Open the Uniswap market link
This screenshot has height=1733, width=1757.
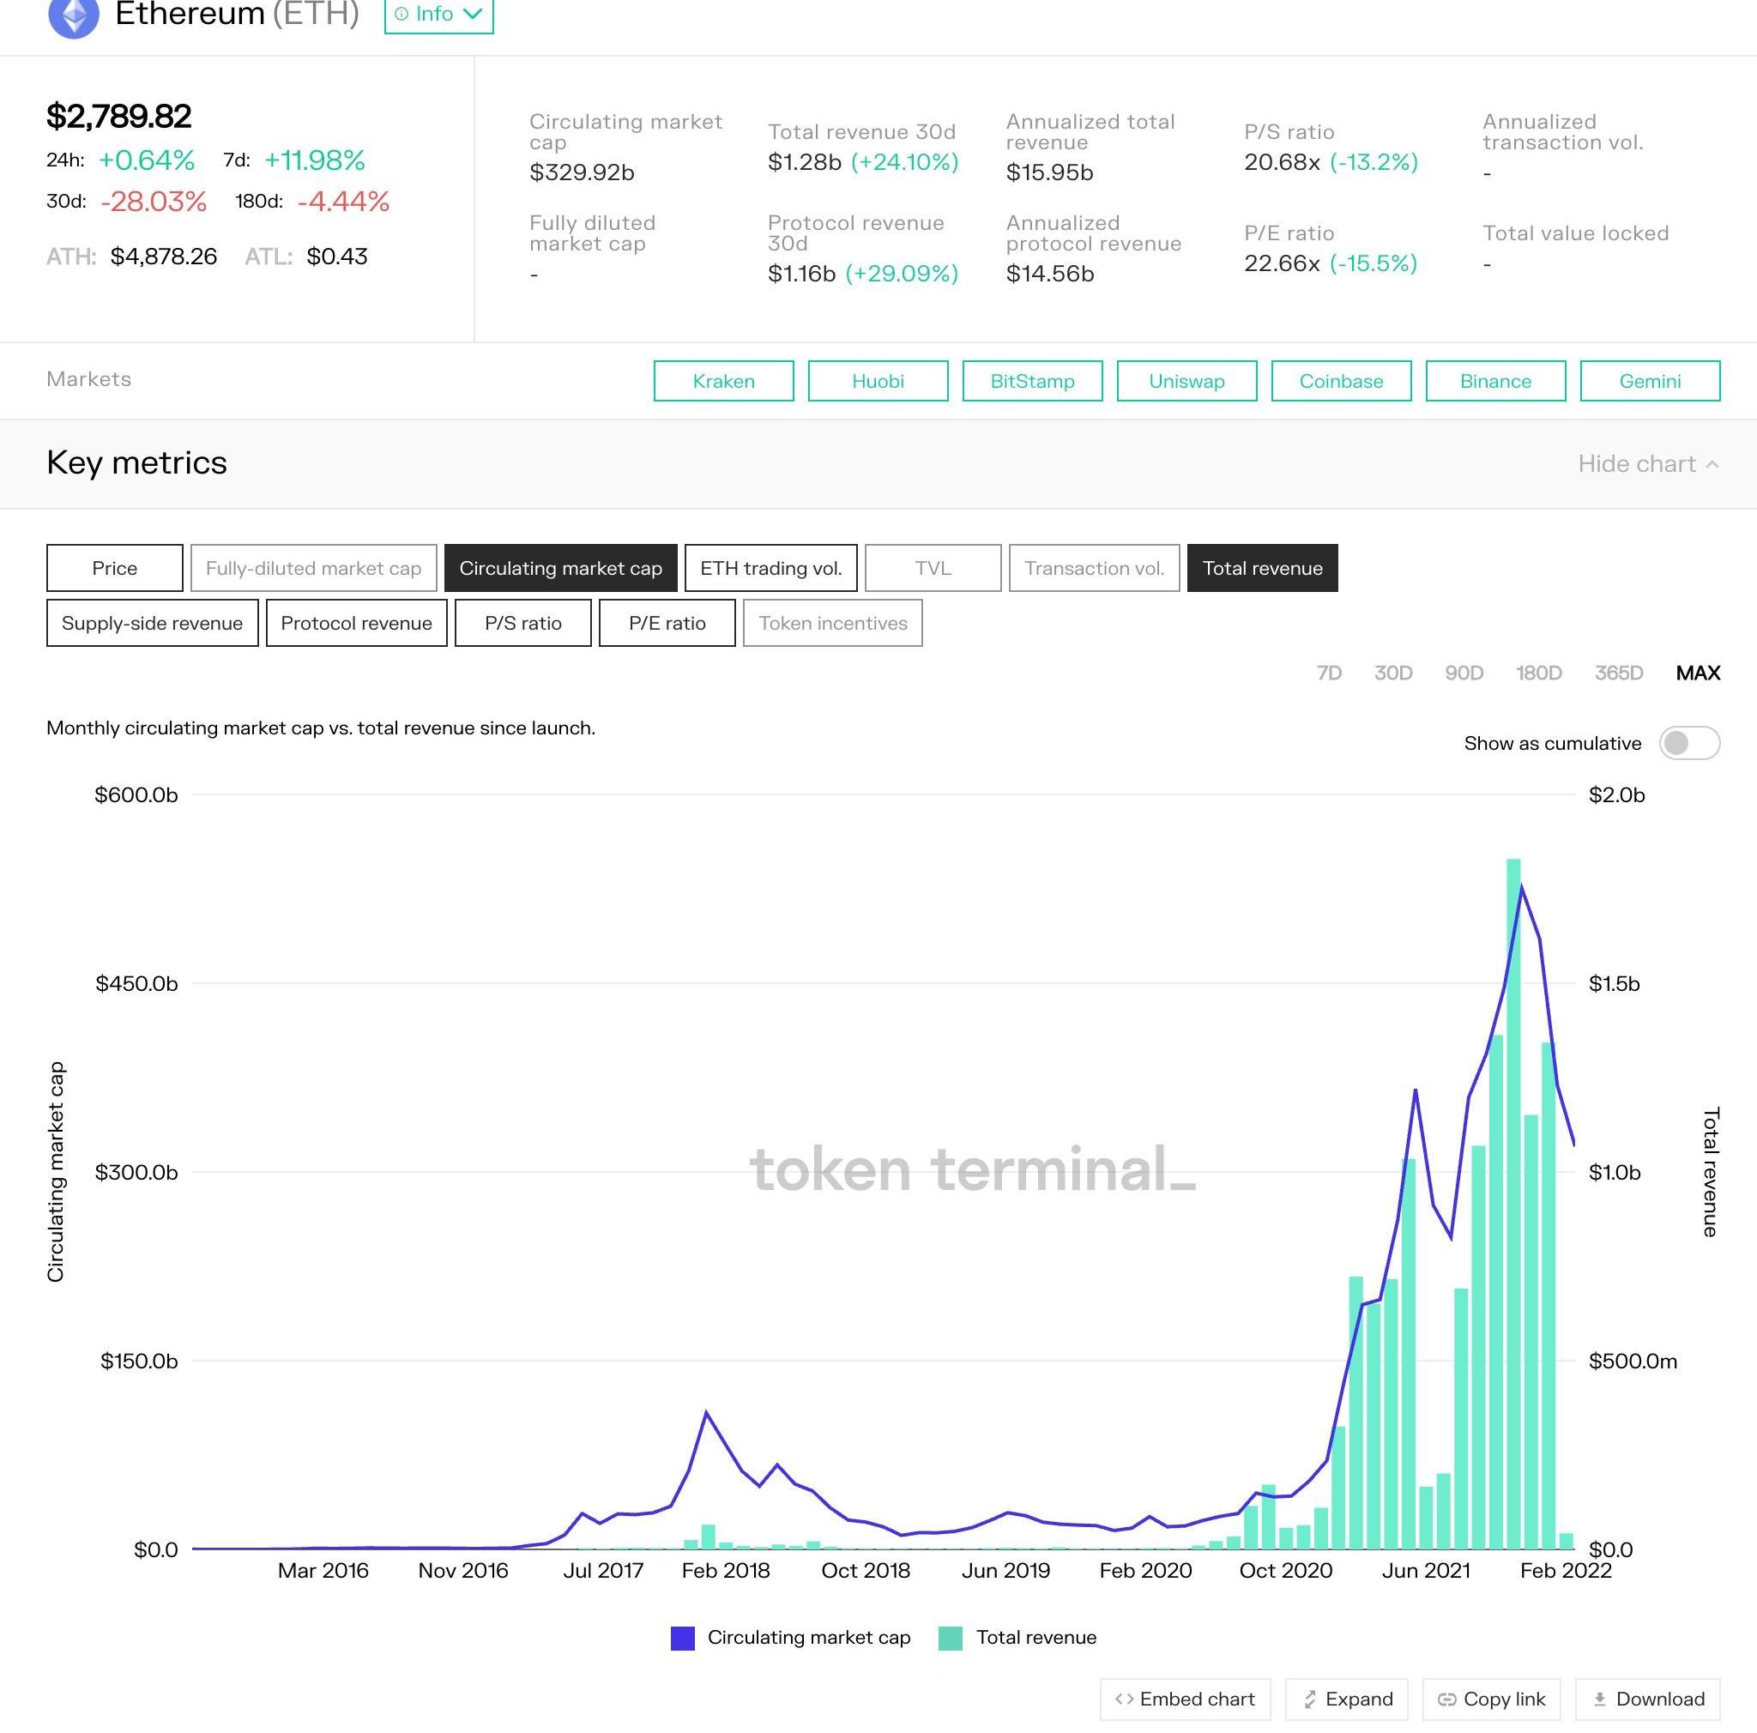[x=1186, y=381]
